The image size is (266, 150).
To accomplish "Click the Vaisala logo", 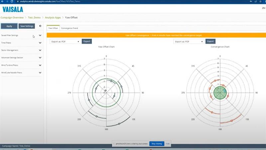I will [x=13, y=9].
